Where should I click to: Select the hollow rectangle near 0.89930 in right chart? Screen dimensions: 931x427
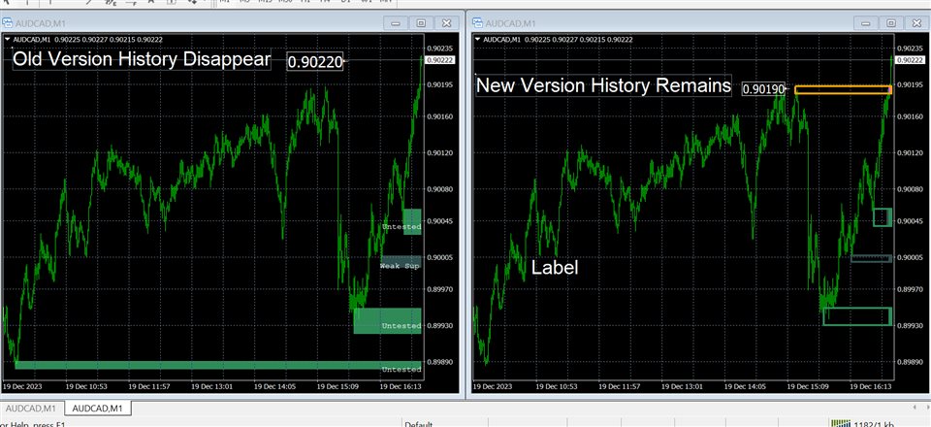(857, 316)
